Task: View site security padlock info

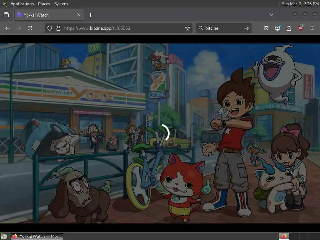Action: [x=58, y=28]
